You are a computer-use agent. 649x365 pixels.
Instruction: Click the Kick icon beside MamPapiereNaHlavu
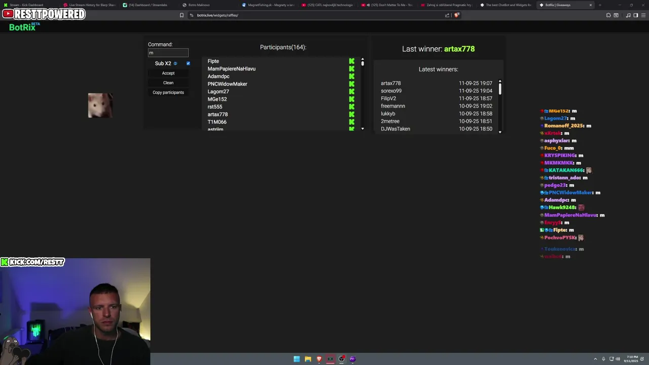click(351, 69)
